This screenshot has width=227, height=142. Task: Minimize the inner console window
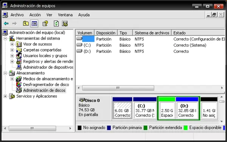(208, 15)
